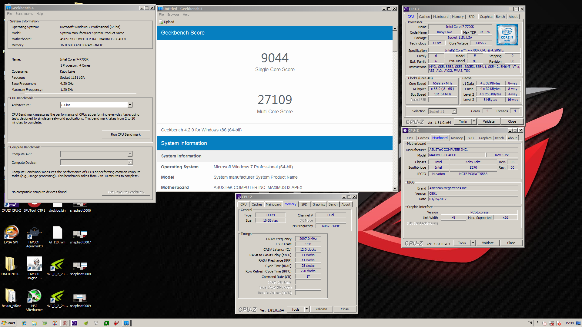Open the hexus_pifast folder
The image size is (582, 327).
tap(11, 298)
